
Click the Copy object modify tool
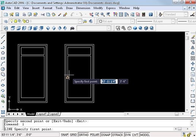pos(193,42)
